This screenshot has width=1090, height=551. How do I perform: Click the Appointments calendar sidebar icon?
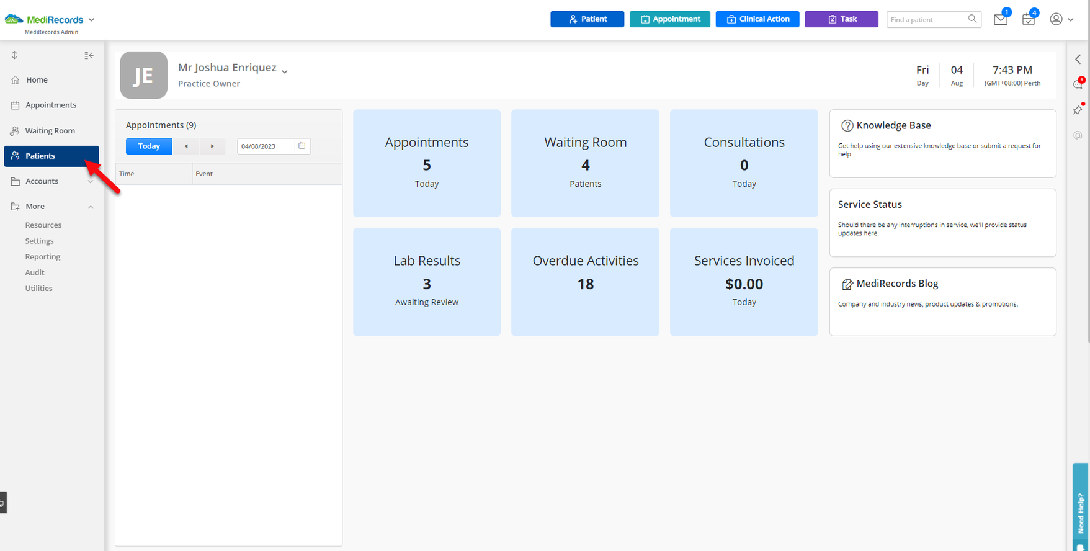(15, 105)
